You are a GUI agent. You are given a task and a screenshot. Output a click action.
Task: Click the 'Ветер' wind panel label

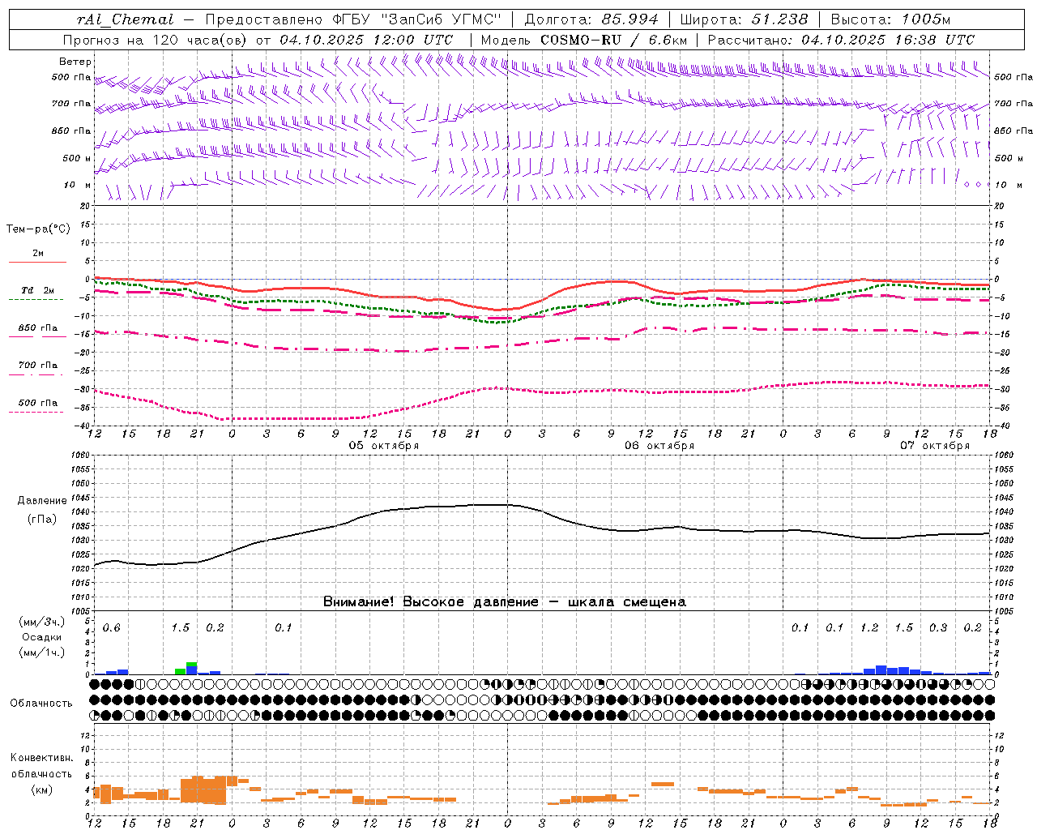tap(75, 62)
